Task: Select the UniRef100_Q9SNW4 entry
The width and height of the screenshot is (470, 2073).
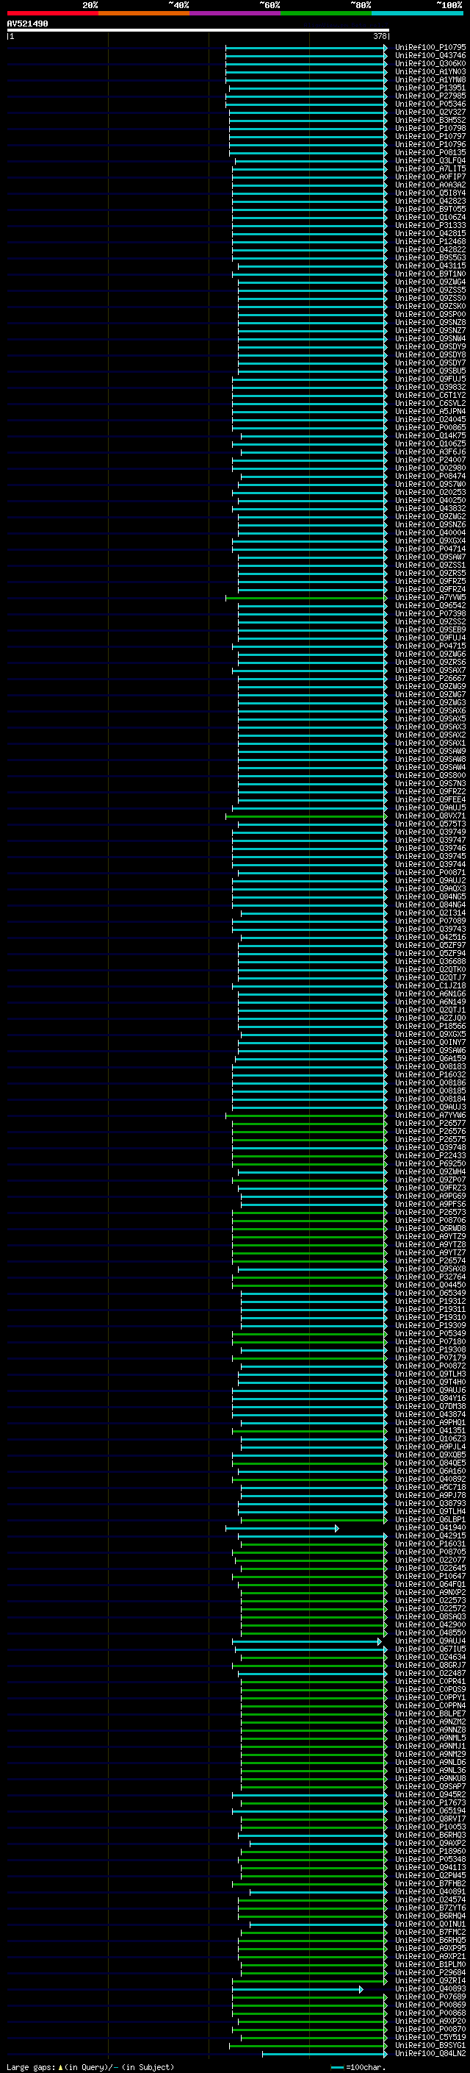Action: click(430, 339)
